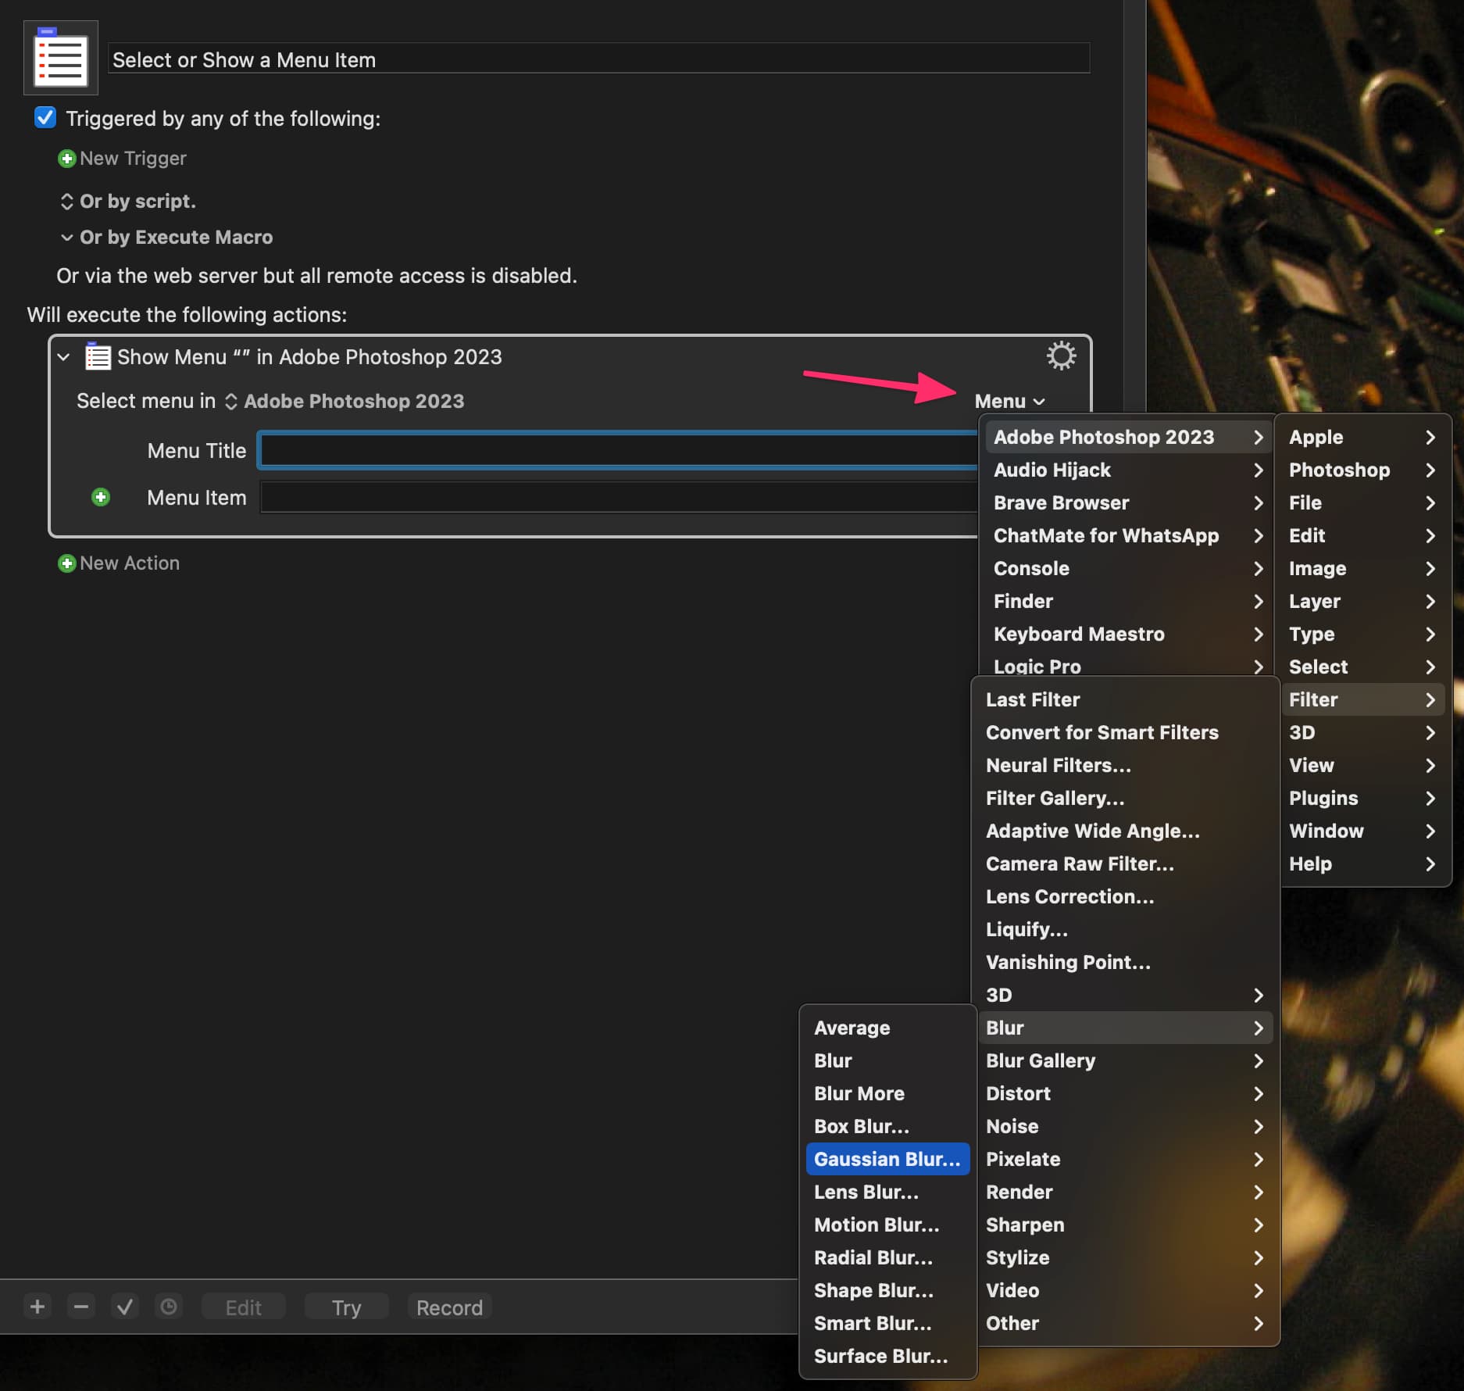Open the Image menu entry
1464x1391 pixels.
tap(1362, 568)
